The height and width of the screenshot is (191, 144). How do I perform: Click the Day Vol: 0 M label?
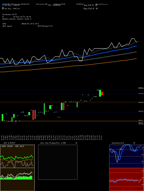pos(90,9)
